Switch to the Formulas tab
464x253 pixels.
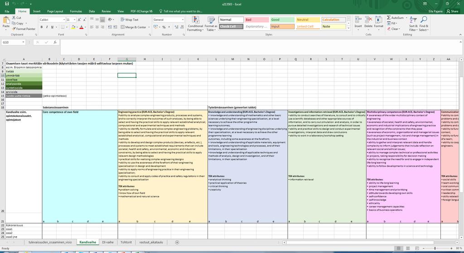[76, 11]
